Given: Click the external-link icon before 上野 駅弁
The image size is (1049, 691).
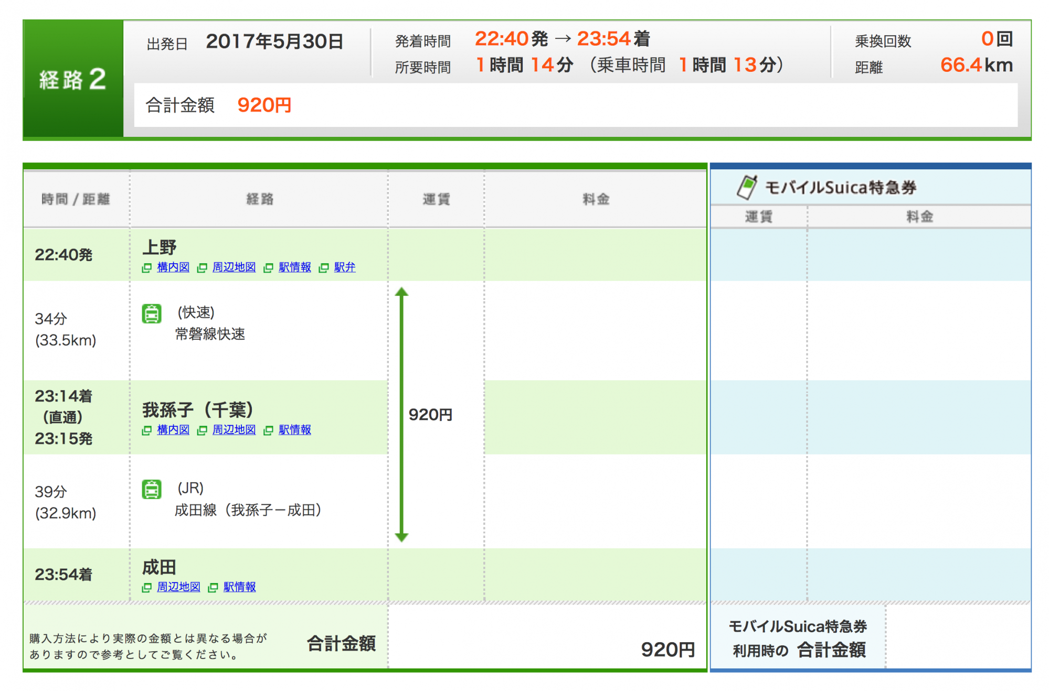Looking at the screenshot, I should pos(324,268).
